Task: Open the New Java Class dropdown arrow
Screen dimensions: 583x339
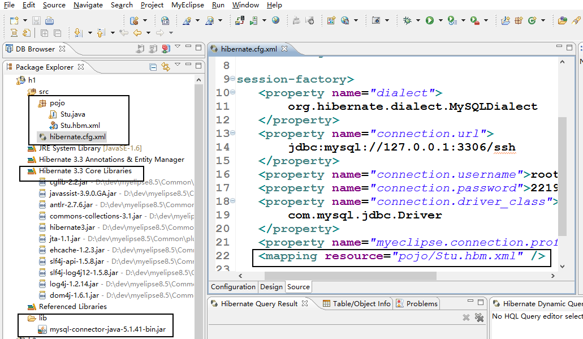Action: point(543,20)
